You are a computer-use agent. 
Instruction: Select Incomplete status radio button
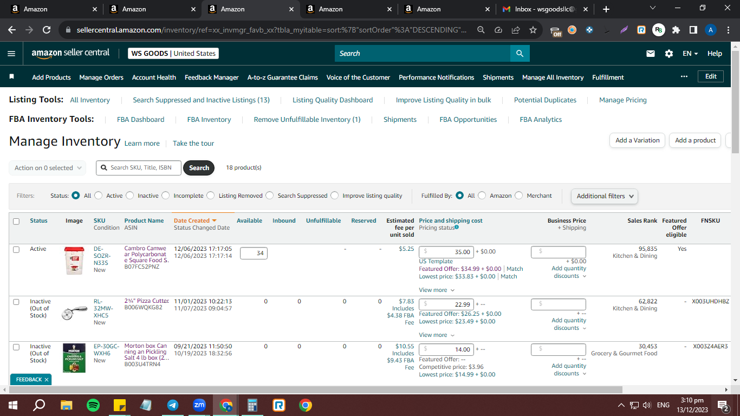click(166, 196)
